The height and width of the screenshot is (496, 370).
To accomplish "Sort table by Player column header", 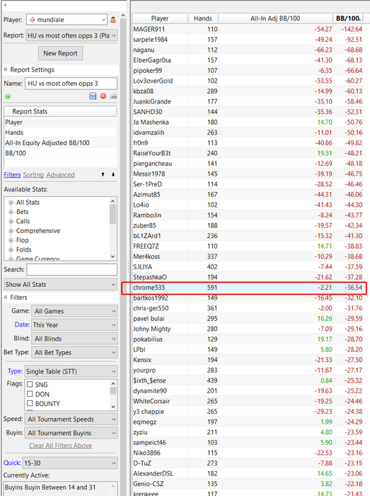I will tap(160, 18).
